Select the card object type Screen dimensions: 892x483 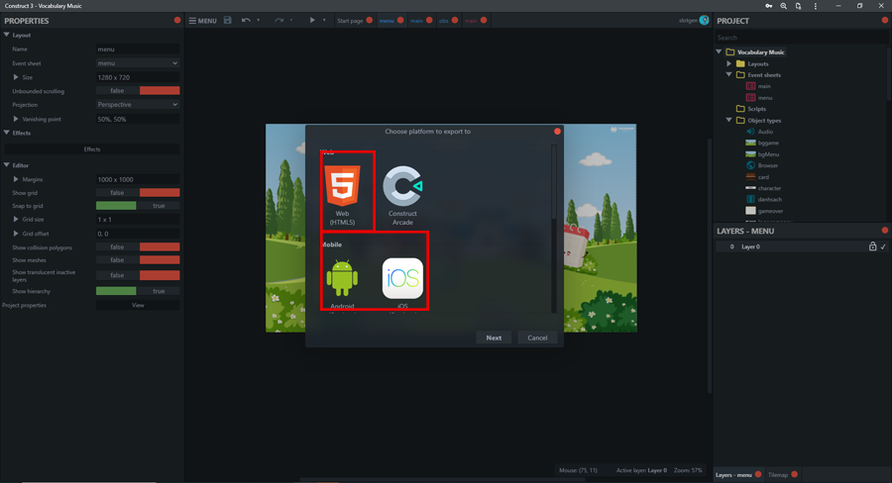(x=763, y=177)
